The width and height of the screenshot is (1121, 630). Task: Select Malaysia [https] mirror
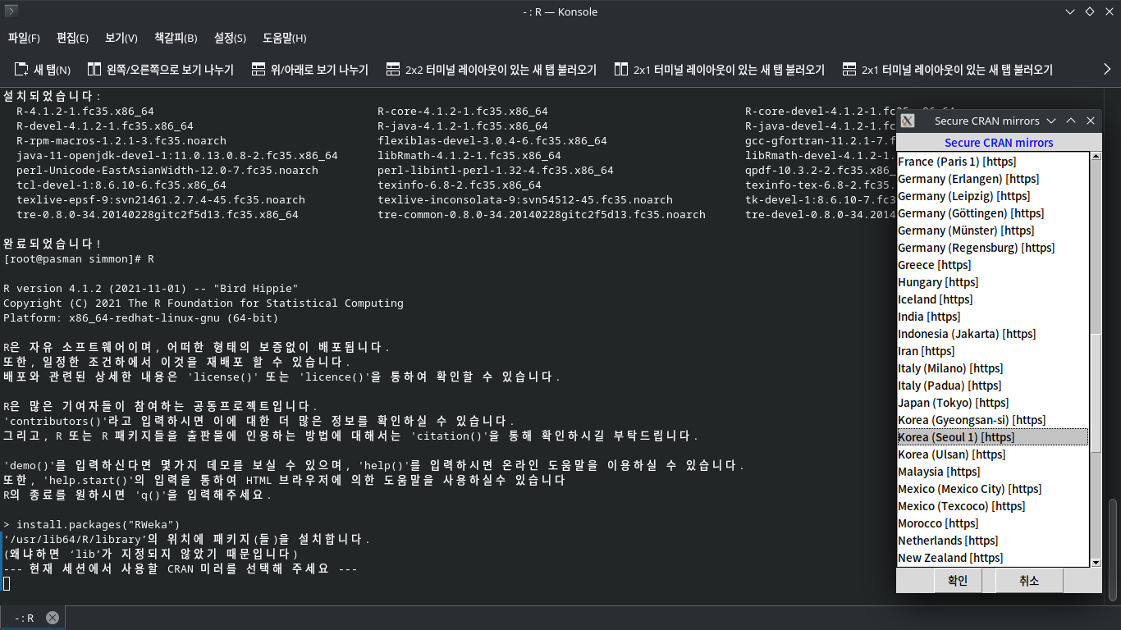pos(993,472)
